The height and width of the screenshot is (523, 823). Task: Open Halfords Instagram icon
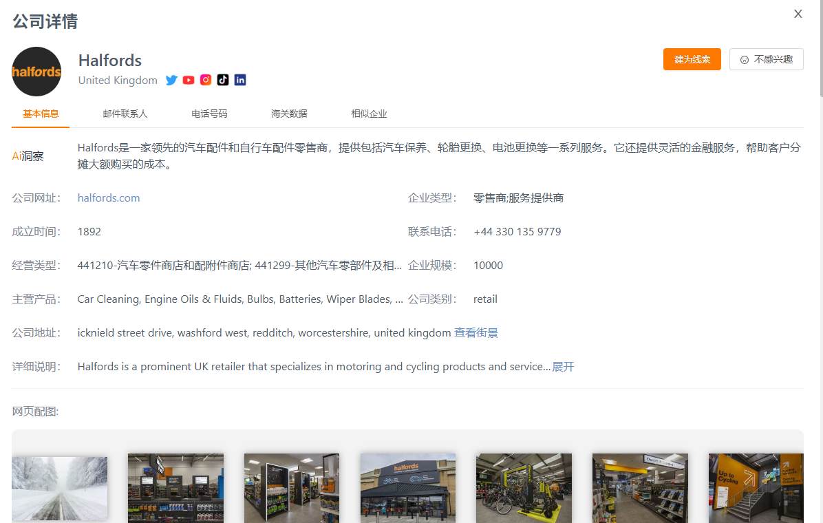click(x=206, y=80)
